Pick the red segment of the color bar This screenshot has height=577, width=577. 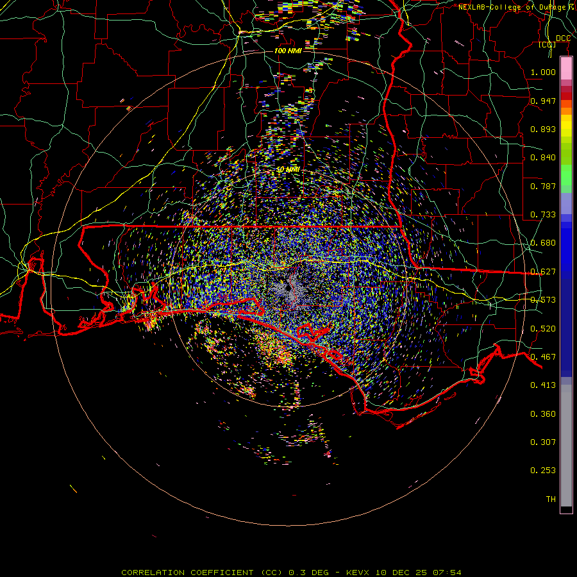566,96
